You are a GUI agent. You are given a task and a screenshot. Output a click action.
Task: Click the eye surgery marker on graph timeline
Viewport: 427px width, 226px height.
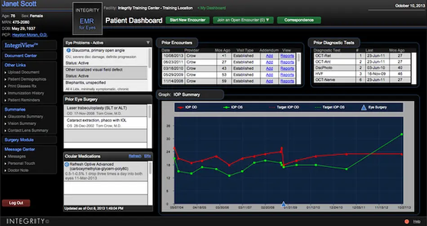(x=284, y=204)
